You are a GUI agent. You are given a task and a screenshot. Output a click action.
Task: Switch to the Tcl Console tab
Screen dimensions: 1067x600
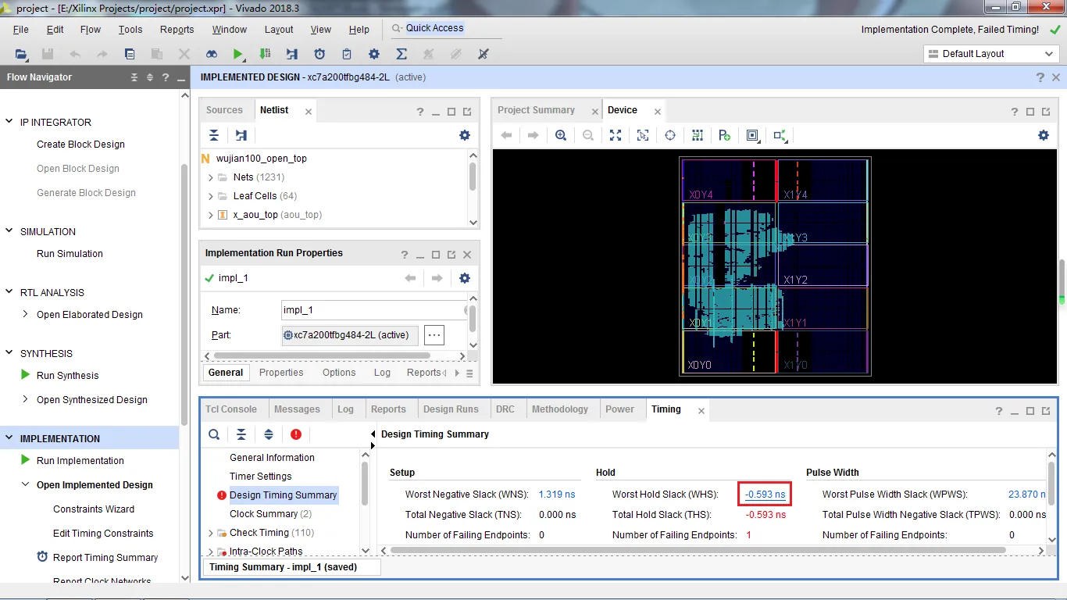(x=231, y=409)
